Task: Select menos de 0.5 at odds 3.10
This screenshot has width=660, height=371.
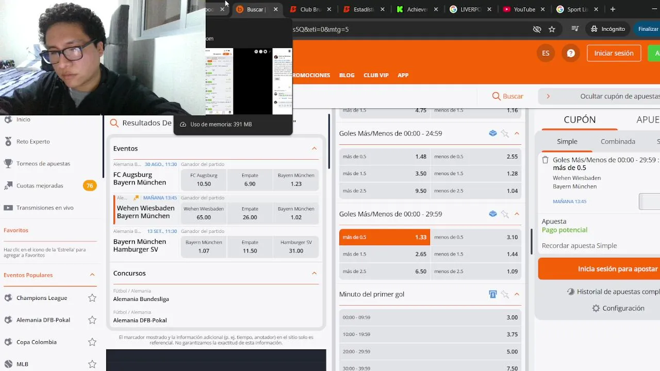Action: click(476, 237)
